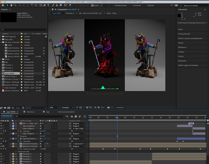Switch to the Precomp. 3 timeline tab
The width and height of the screenshot is (209, 164).
click(x=31, y=112)
